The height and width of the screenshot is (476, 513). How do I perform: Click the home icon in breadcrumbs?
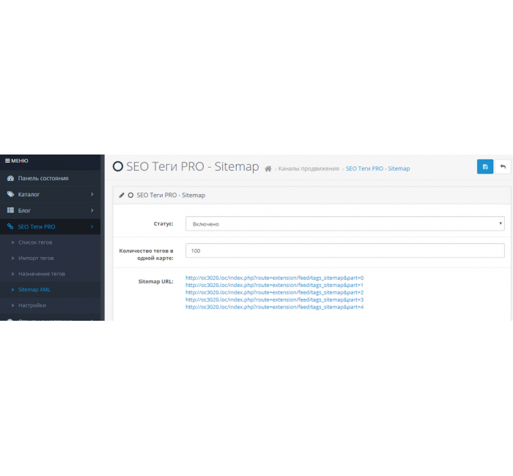tap(268, 168)
